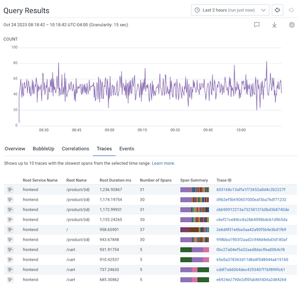Open trace view icon for row 943.67848
This screenshot has height=286, width=300.
10,240
